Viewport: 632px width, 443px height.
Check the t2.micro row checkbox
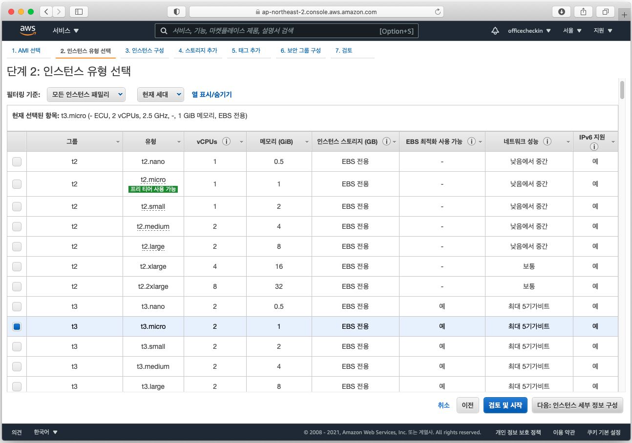pos(17,184)
